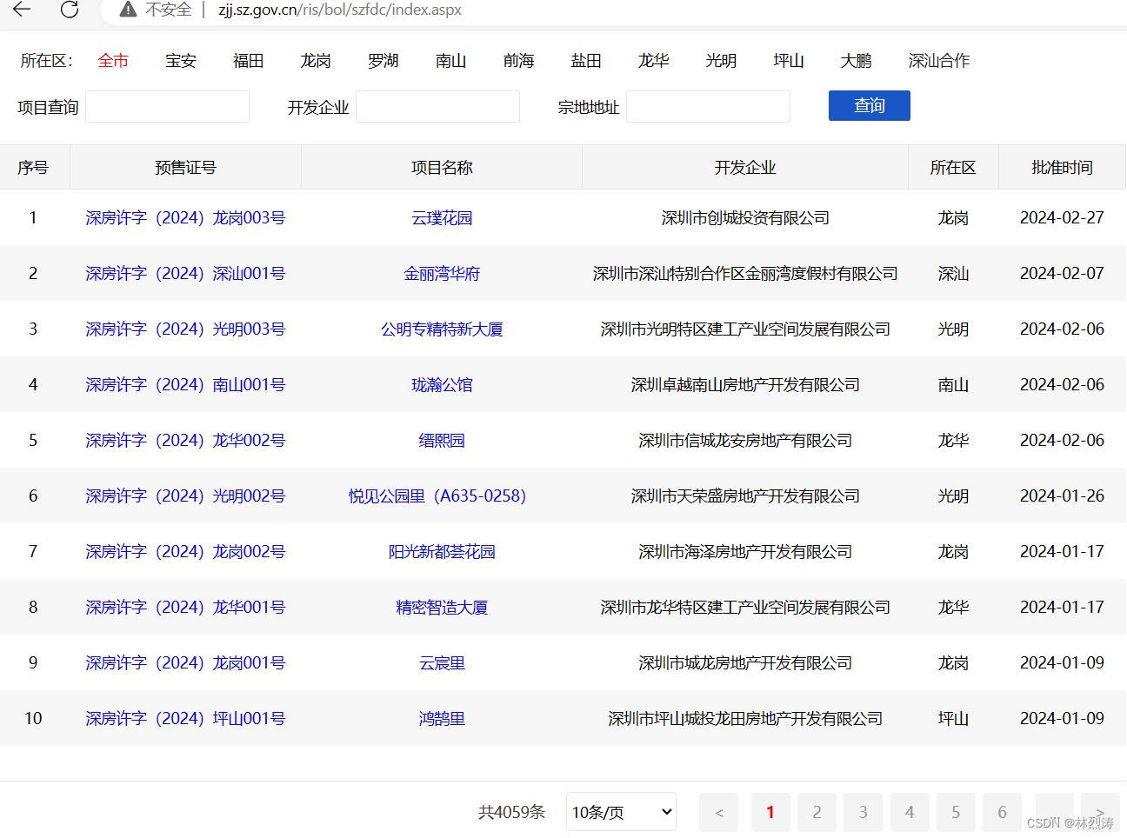
Task: Open permit 南山001号 link
Action: point(185,385)
